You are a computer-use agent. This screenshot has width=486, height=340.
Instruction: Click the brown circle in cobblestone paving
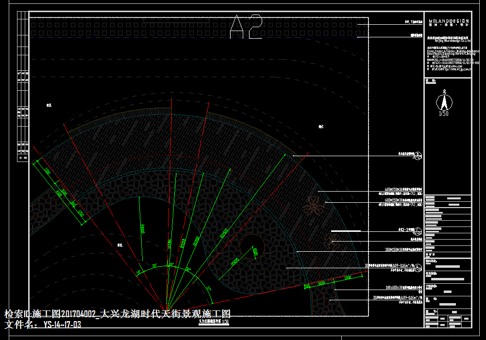click(x=252, y=246)
